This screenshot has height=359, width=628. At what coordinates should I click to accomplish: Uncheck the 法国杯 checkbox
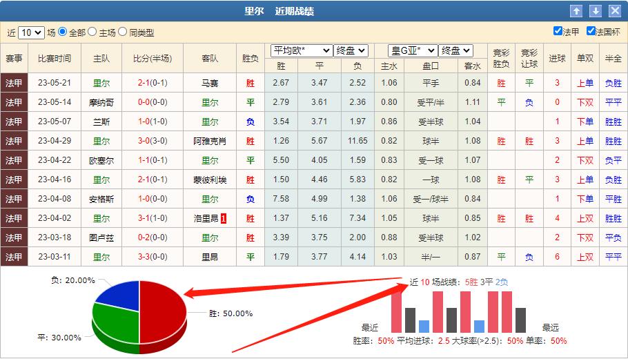(x=591, y=31)
